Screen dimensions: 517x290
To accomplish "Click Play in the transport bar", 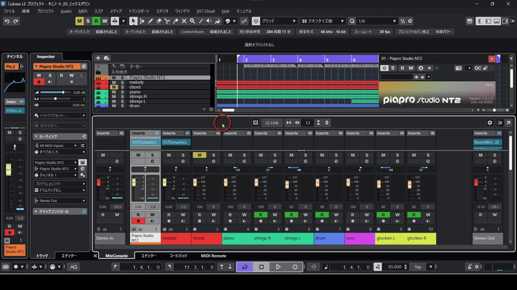I will [x=278, y=267].
